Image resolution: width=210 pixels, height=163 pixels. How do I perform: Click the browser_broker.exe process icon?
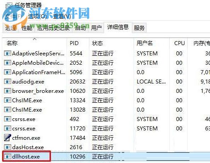pyautogui.click(x=8, y=91)
